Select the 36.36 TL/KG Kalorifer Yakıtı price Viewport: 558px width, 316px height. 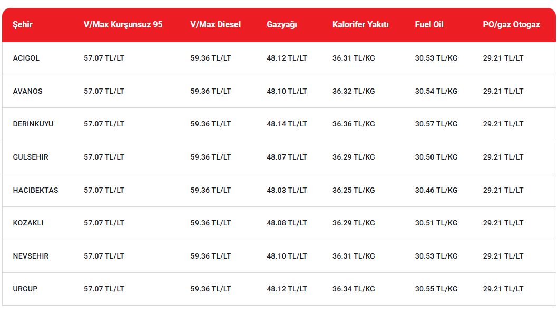tap(354, 124)
